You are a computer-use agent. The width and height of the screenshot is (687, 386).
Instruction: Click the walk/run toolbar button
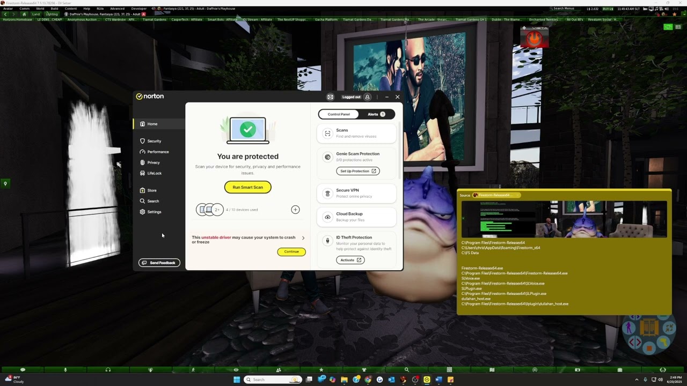pyautogui.click(x=193, y=370)
